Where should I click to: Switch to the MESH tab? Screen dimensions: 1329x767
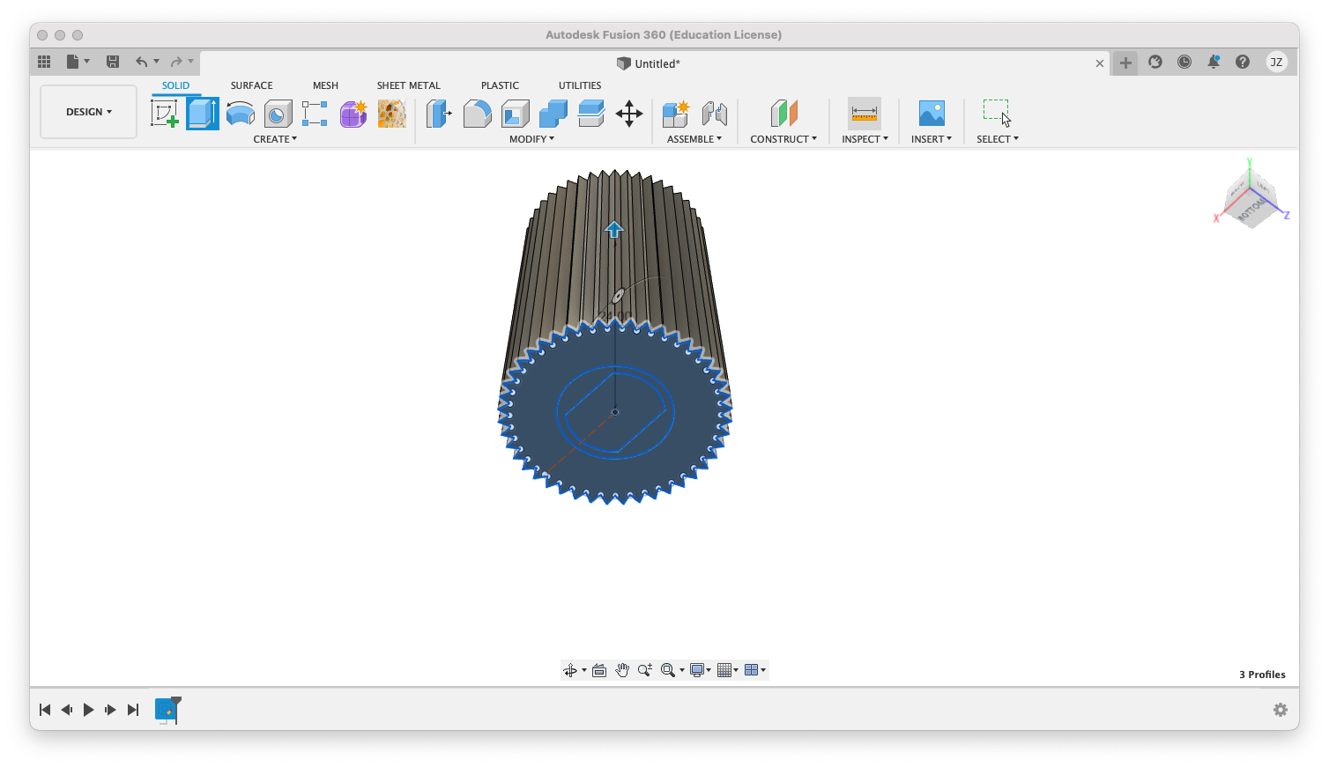point(325,85)
